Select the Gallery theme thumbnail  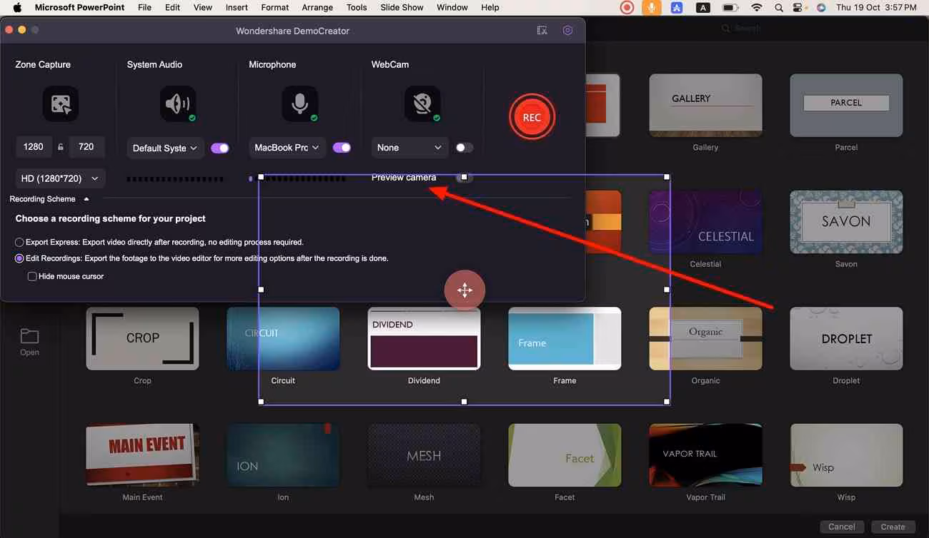coord(705,105)
